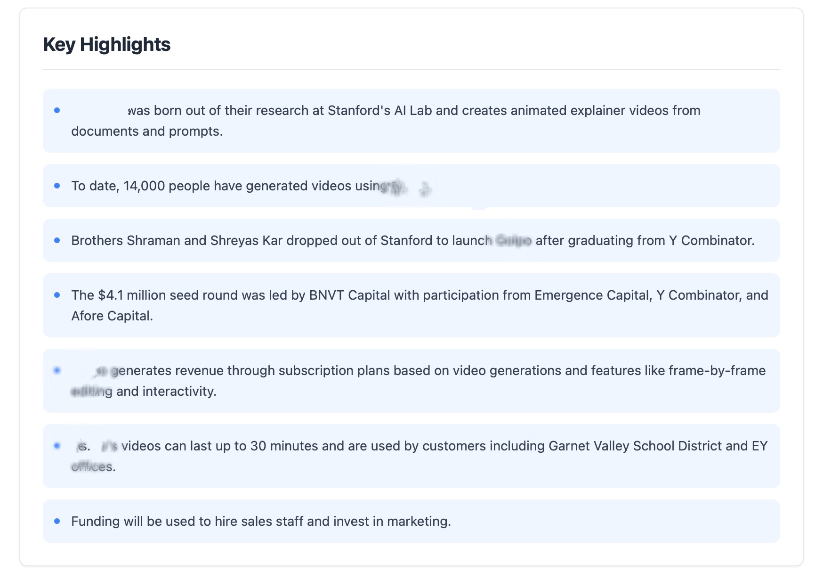
Task: Click the bullet dot beside the Stanford dropout highlight
Action: (x=58, y=240)
